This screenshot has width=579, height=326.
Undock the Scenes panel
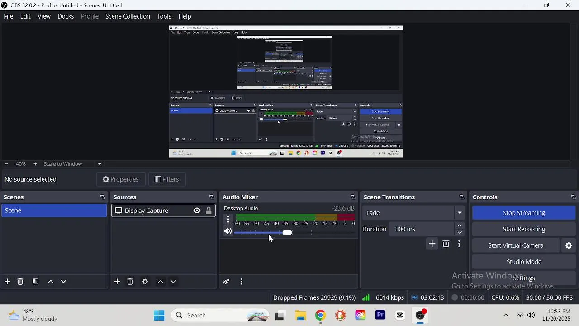pyautogui.click(x=102, y=197)
